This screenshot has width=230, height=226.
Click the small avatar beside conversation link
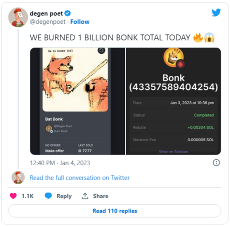[x=18, y=178]
